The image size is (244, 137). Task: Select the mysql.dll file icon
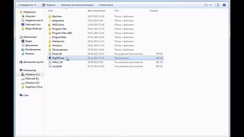tap(50, 66)
